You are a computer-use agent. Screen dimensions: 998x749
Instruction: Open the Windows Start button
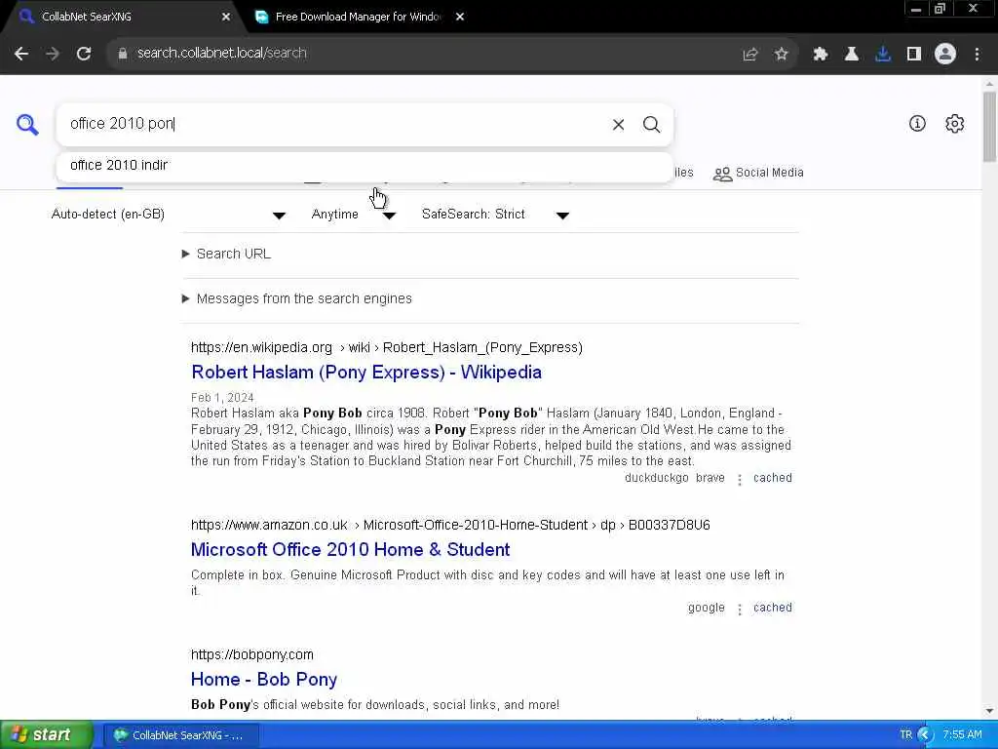[x=46, y=735]
